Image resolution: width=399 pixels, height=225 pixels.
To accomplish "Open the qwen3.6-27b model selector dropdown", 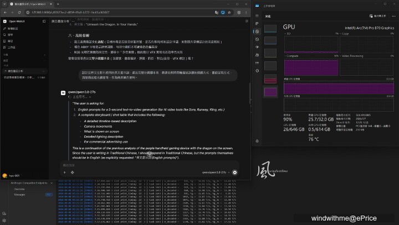I will pos(216,172).
